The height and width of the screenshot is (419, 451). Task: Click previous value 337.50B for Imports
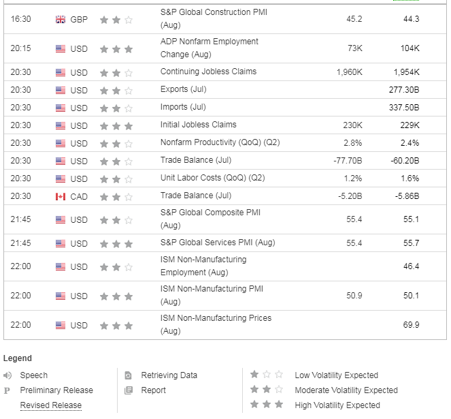point(404,108)
